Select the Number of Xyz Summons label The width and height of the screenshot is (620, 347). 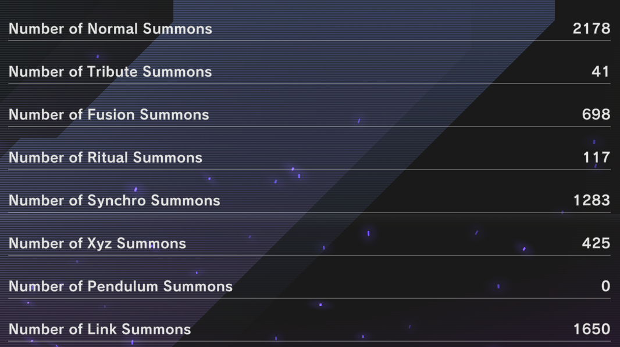pyautogui.click(x=97, y=244)
